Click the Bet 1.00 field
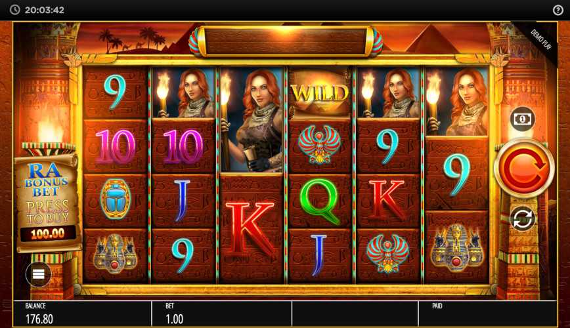 coord(222,314)
